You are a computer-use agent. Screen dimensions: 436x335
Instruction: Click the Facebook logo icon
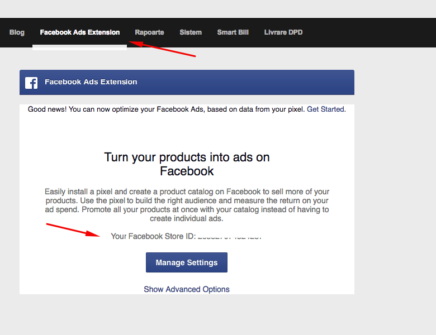(31, 83)
